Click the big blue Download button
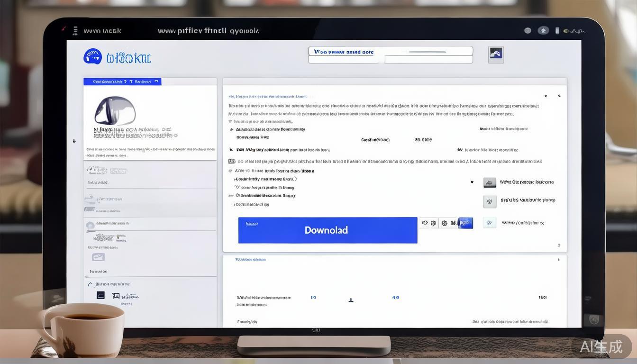This screenshot has height=364, width=637. click(x=327, y=230)
